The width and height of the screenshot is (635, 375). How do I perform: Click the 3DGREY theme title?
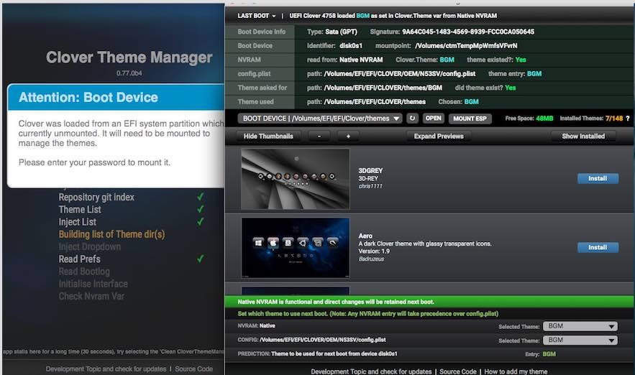pos(370,171)
